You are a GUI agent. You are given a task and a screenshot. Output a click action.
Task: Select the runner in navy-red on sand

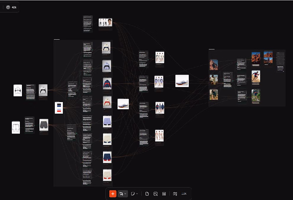point(256,76)
